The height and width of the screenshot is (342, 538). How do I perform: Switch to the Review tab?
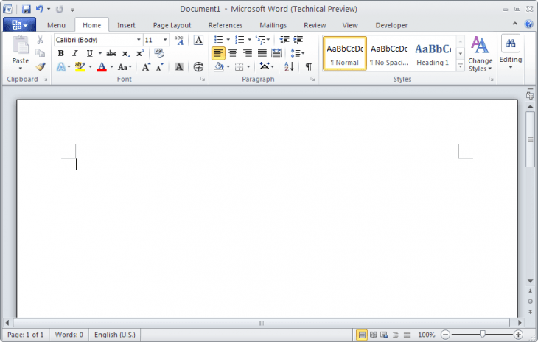coord(315,25)
